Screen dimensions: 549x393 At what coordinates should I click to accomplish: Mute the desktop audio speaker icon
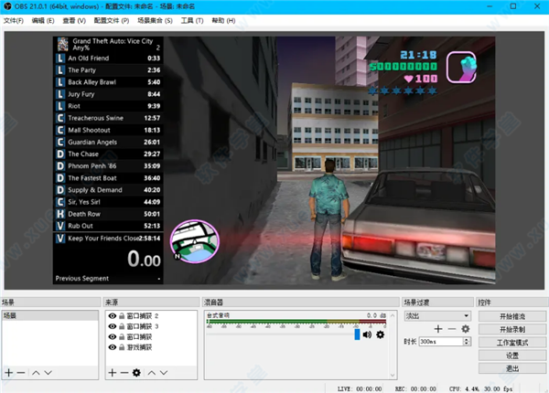[x=367, y=335]
